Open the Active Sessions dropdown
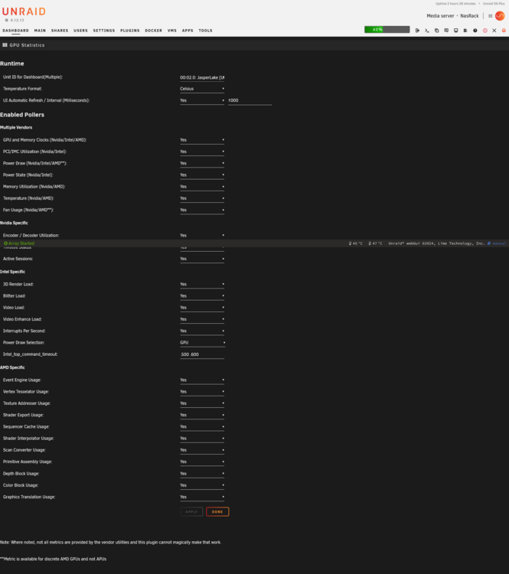The image size is (509, 574). [202, 259]
